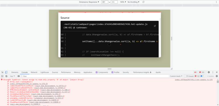
Task: Click the Source heading in error overlay
Action: click(x=65, y=18)
